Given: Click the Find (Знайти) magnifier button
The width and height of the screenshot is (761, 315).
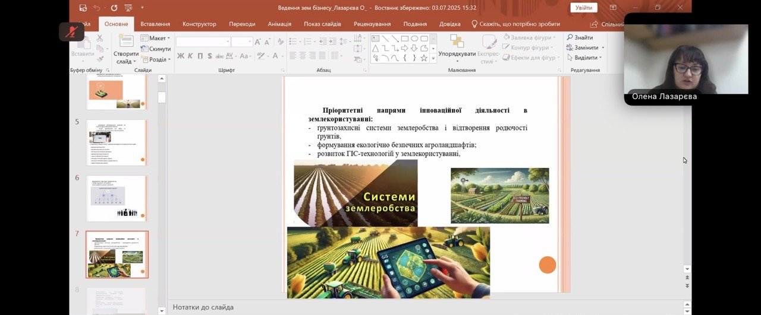Looking at the screenshot, I should tap(580, 37).
